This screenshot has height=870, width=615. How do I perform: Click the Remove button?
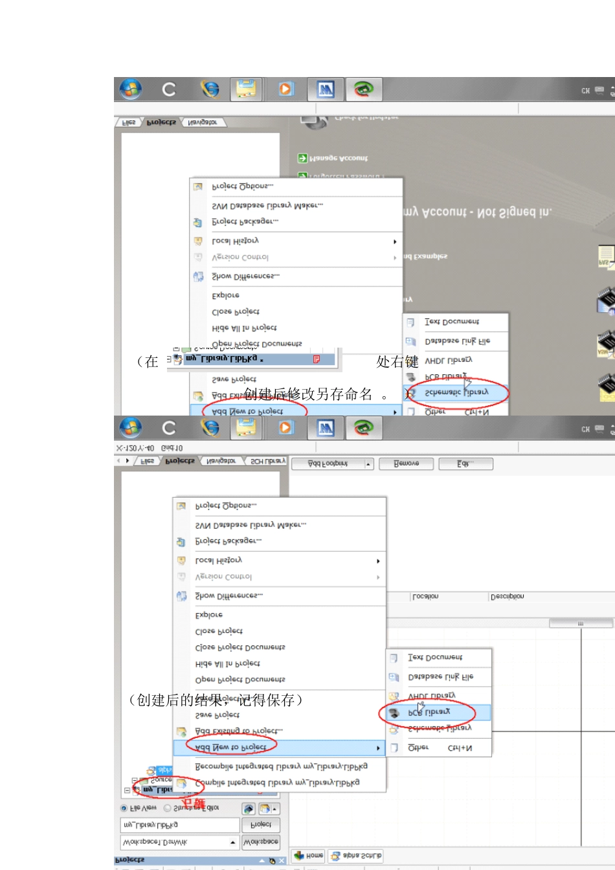(x=406, y=463)
